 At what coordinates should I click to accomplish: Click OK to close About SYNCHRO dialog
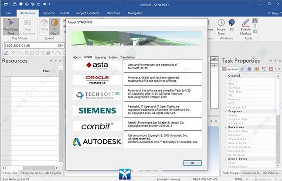pyautogui.click(x=192, y=163)
